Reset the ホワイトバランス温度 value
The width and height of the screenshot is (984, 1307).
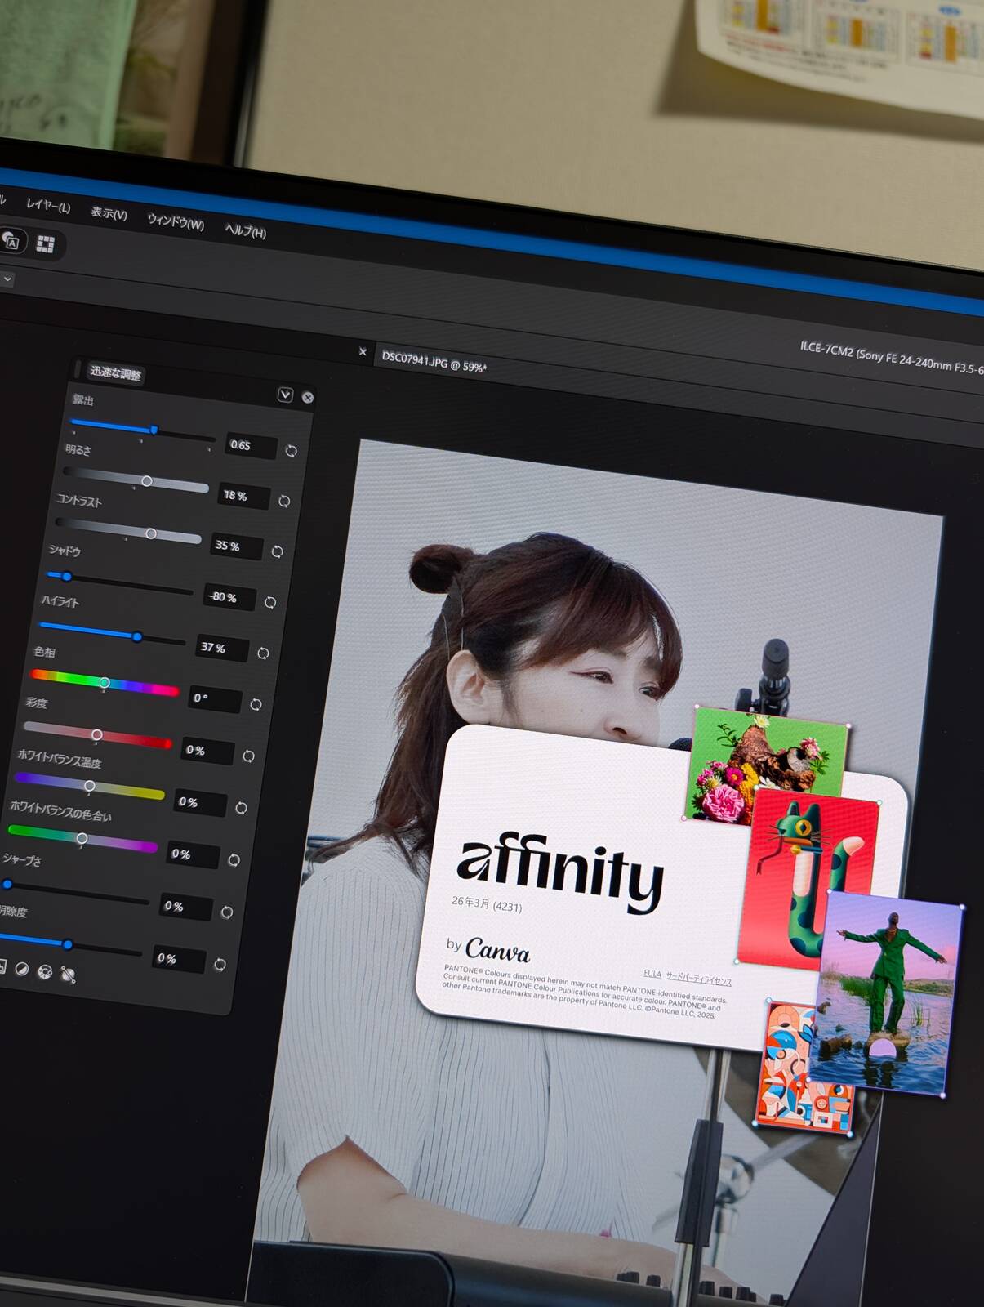241,808
